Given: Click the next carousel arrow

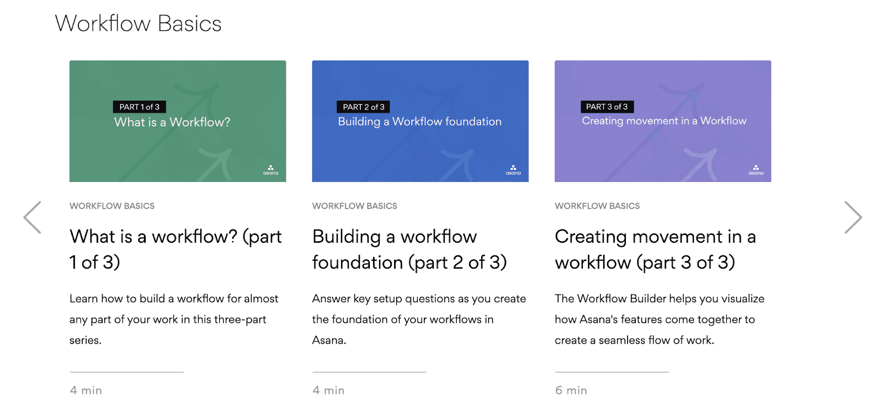Looking at the screenshot, I should pyautogui.click(x=853, y=217).
